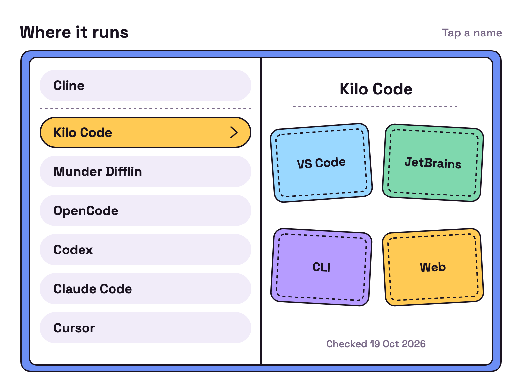Screen dimensions: 522x391
Task: Click the Kilo Code detail panel title
Action: pyautogui.click(x=376, y=89)
